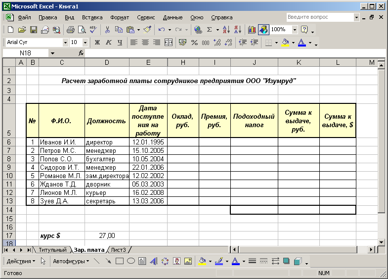This screenshot has width=388, height=279.
Task: Expand the Name Box dropdown
Action: coord(52,53)
